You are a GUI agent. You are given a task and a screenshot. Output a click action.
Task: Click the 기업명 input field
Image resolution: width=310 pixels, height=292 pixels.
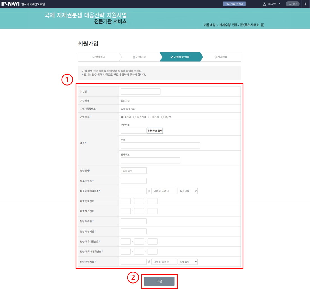tap(141, 91)
